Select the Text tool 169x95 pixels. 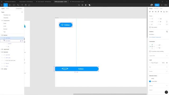(x=22, y=5)
